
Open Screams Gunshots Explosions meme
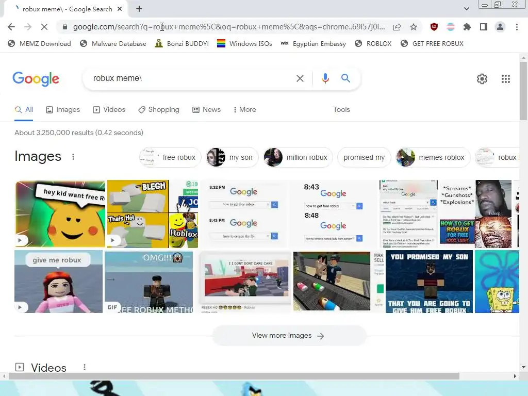coord(475,214)
